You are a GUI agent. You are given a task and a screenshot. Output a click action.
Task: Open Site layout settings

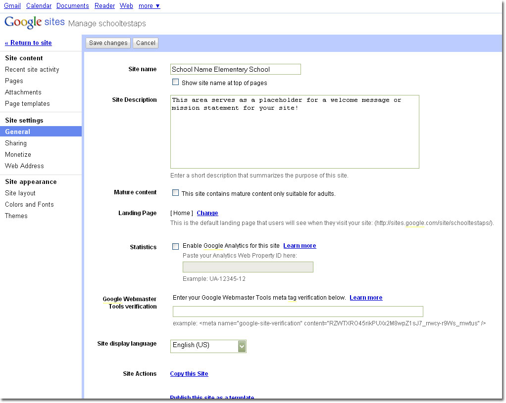click(20, 193)
